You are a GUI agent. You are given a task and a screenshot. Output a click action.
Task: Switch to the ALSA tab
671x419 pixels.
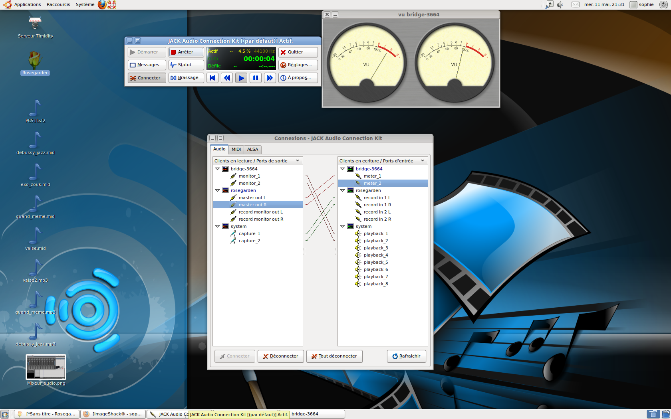coord(252,149)
